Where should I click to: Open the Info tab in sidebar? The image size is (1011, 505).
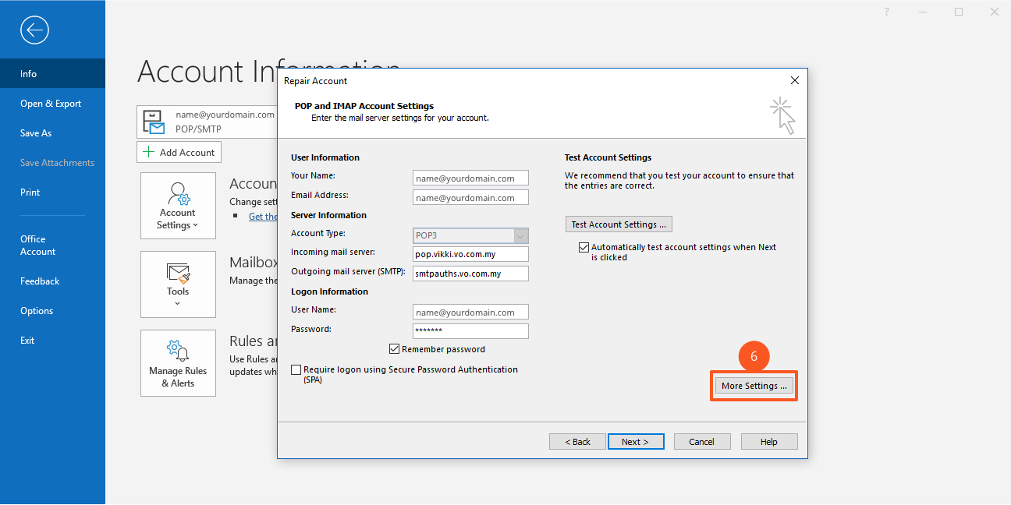(29, 74)
